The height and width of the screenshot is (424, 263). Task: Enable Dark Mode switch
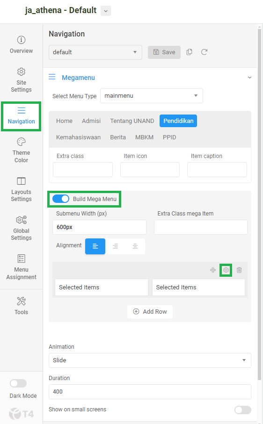click(18, 383)
